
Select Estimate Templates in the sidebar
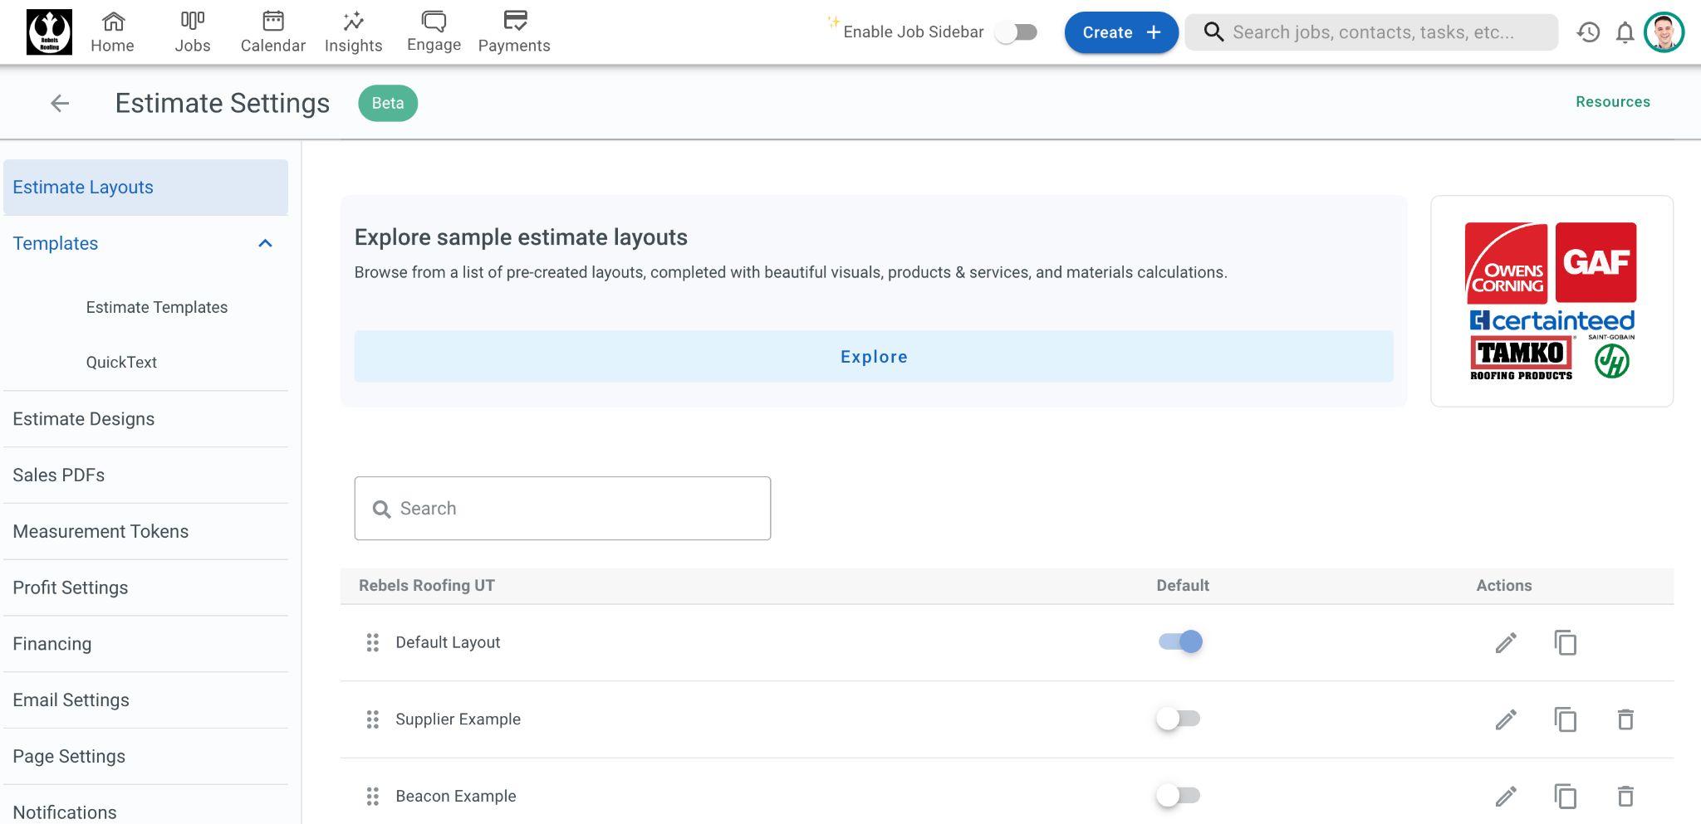coord(157,307)
